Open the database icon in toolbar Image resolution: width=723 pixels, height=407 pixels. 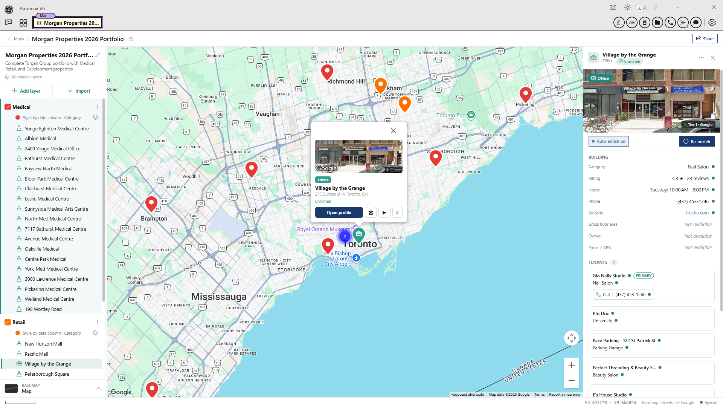(x=644, y=23)
